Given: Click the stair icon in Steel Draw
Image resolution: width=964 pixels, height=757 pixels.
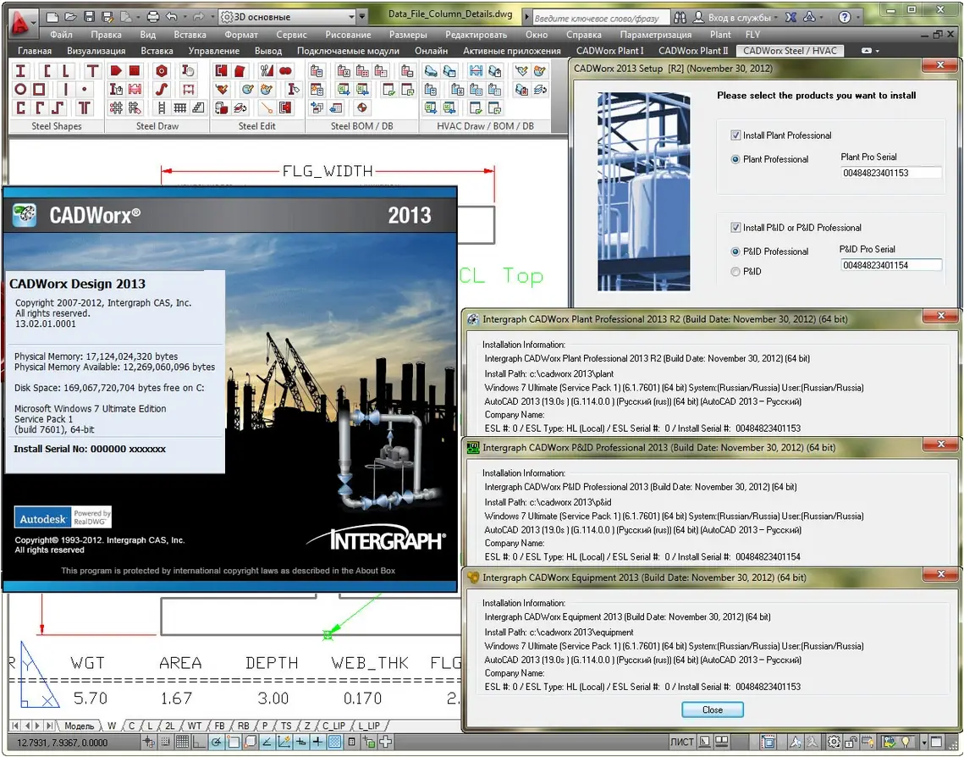Looking at the screenshot, I should click(x=198, y=108).
